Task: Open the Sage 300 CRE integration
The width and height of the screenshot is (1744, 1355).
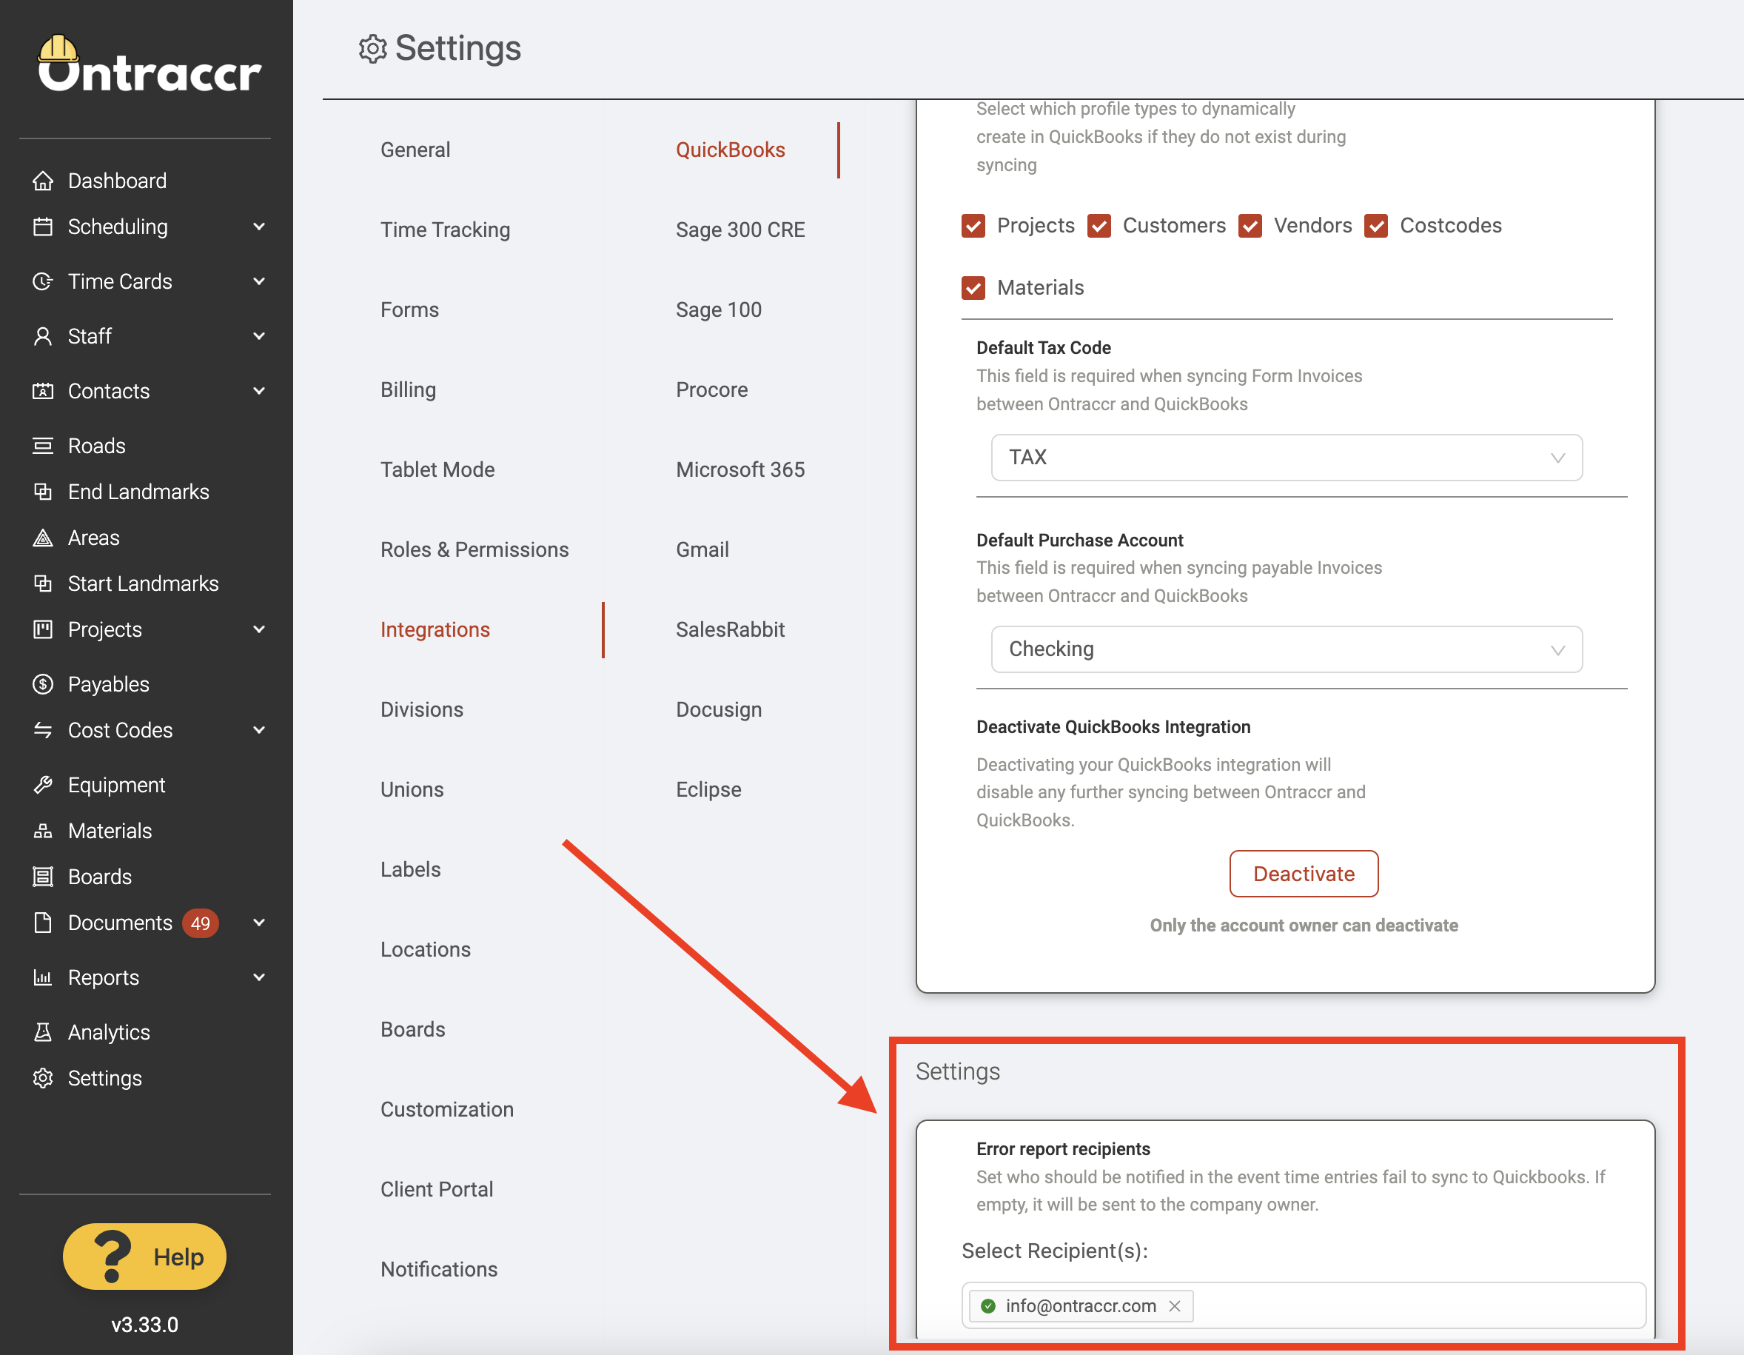Action: 740,230
